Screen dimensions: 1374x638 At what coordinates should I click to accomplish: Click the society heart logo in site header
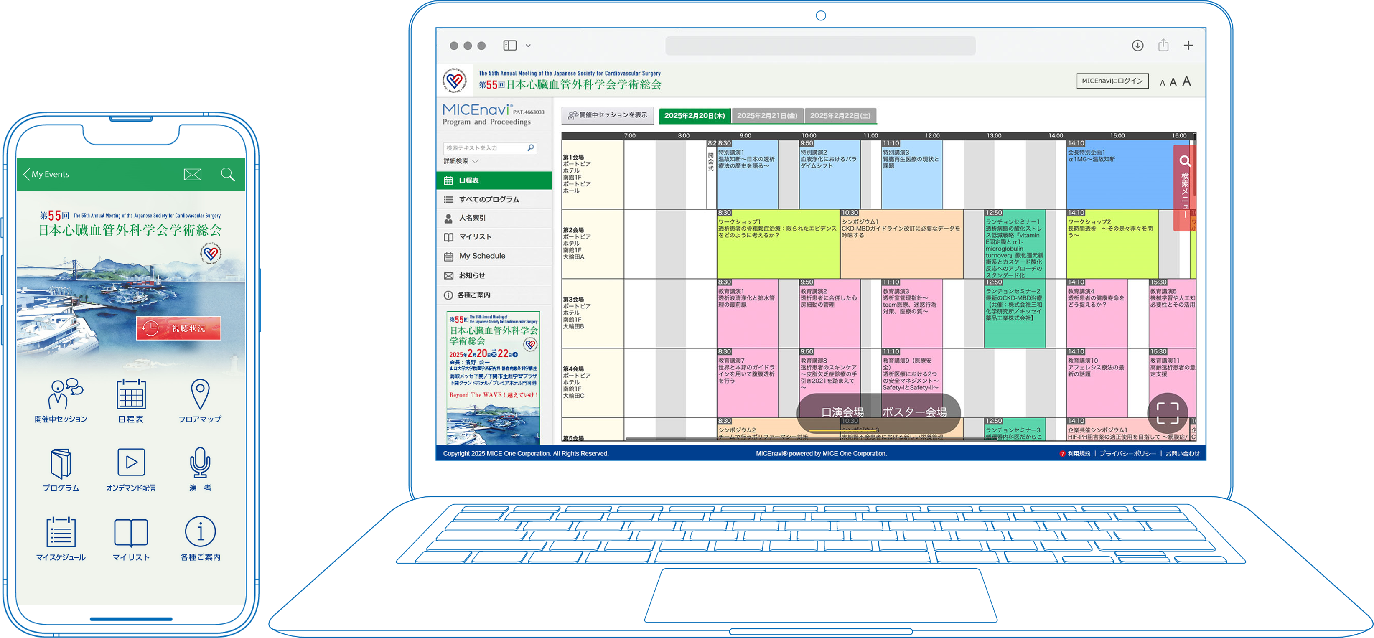454,81
